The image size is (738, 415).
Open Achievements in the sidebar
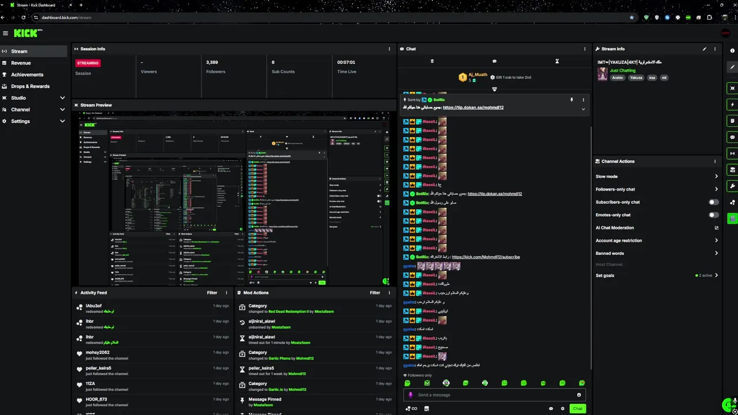(34, 74)
